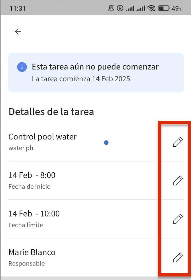Edit the task name Control pool water
Screen dimensions: 191x280
(178, 142)
